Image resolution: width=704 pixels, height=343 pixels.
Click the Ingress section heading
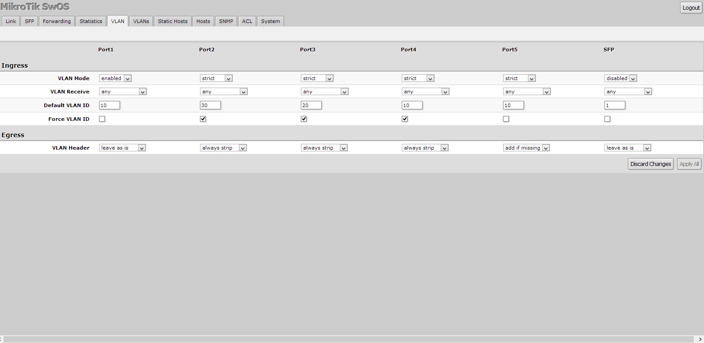15,66
